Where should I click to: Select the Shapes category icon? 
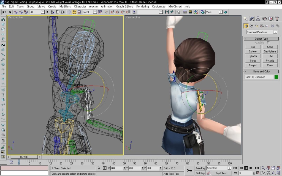coord(251,26)
